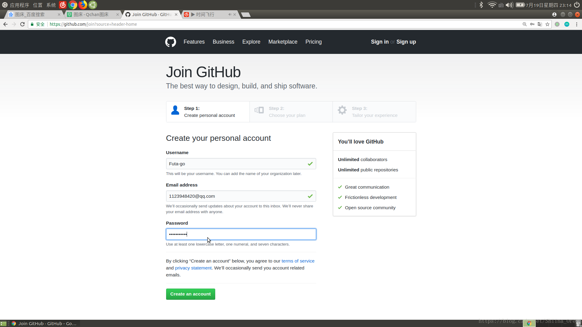
Task: Click Step 2 Choose your plan
Action: 291,112
